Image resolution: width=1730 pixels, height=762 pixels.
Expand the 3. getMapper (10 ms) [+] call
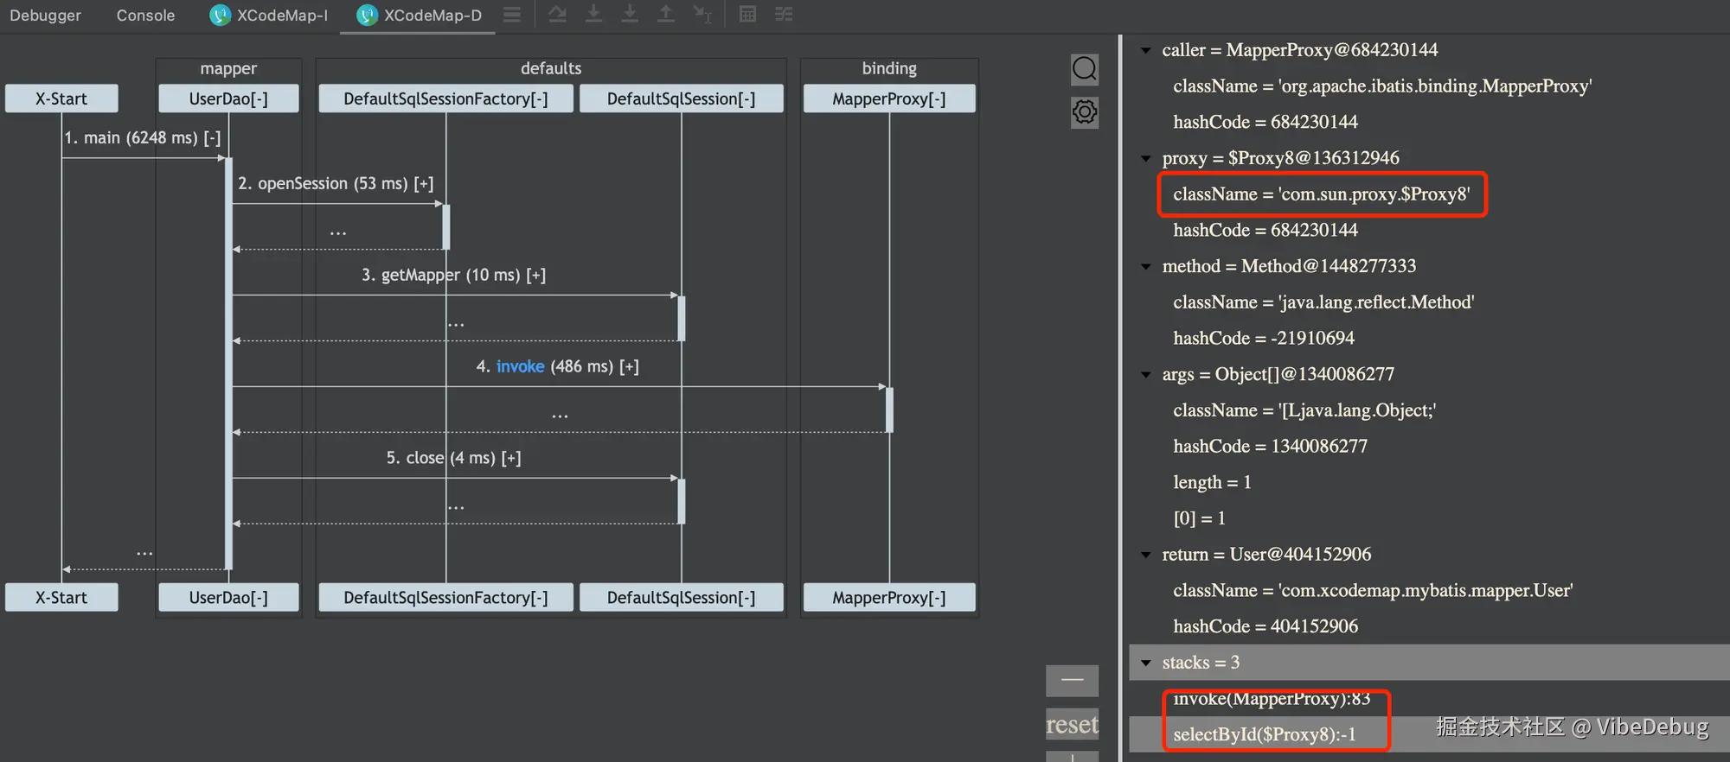coord(453,275)
